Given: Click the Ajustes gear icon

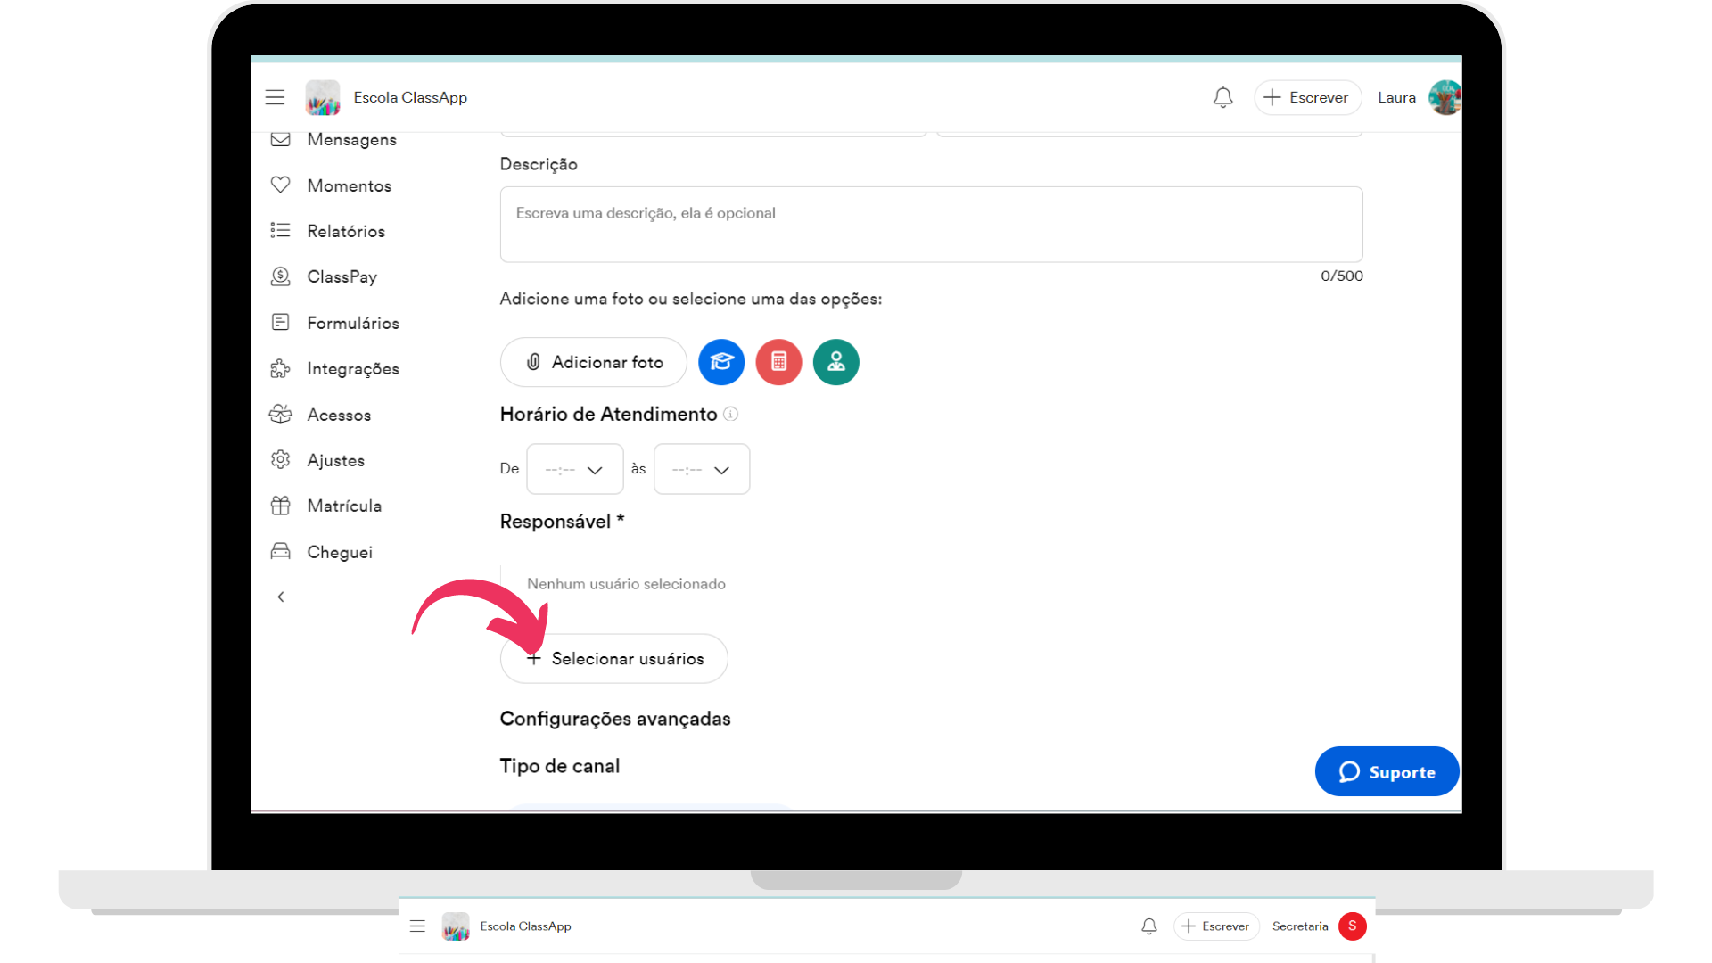Looking at the screenshot, I should 281,459.
